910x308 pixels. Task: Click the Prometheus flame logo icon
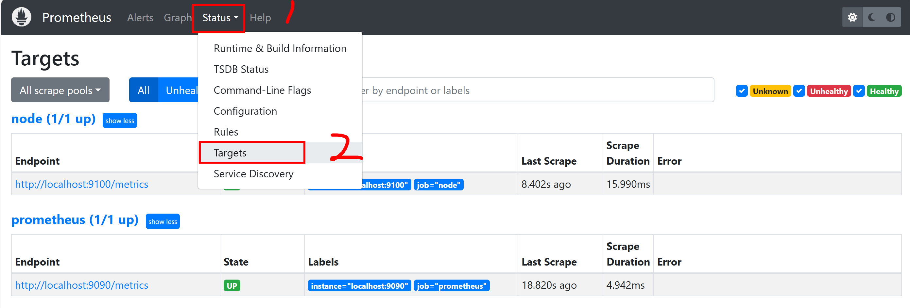point(22,17)
